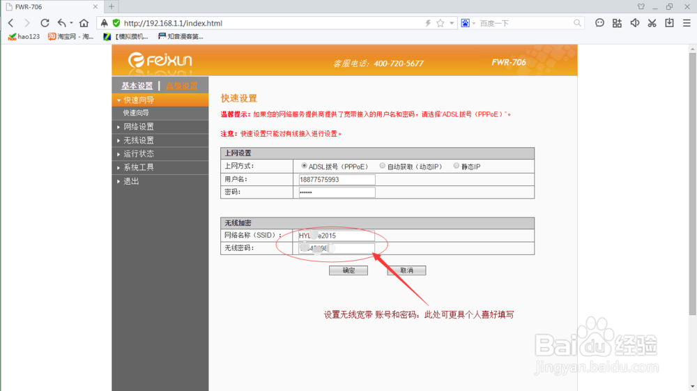Open dropdown arrow next to star
Screen dimensions: 697x391
(x=452, y=23)
